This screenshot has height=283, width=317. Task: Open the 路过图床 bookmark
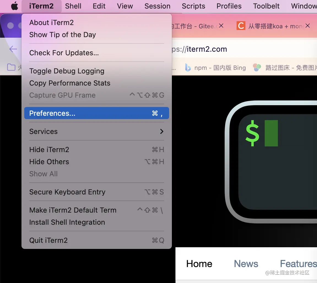(285, 68)
